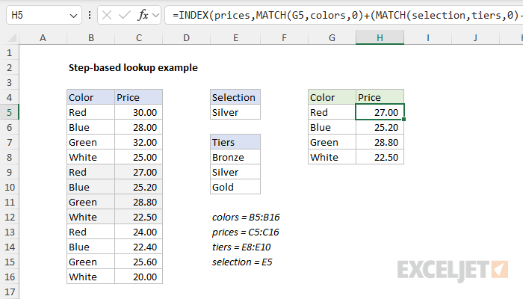Select active cell H5 showing 27.00
The image size is (523, 299).
(x=380, y=112)
